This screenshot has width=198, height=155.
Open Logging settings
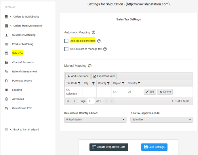(x=17, y=90)
